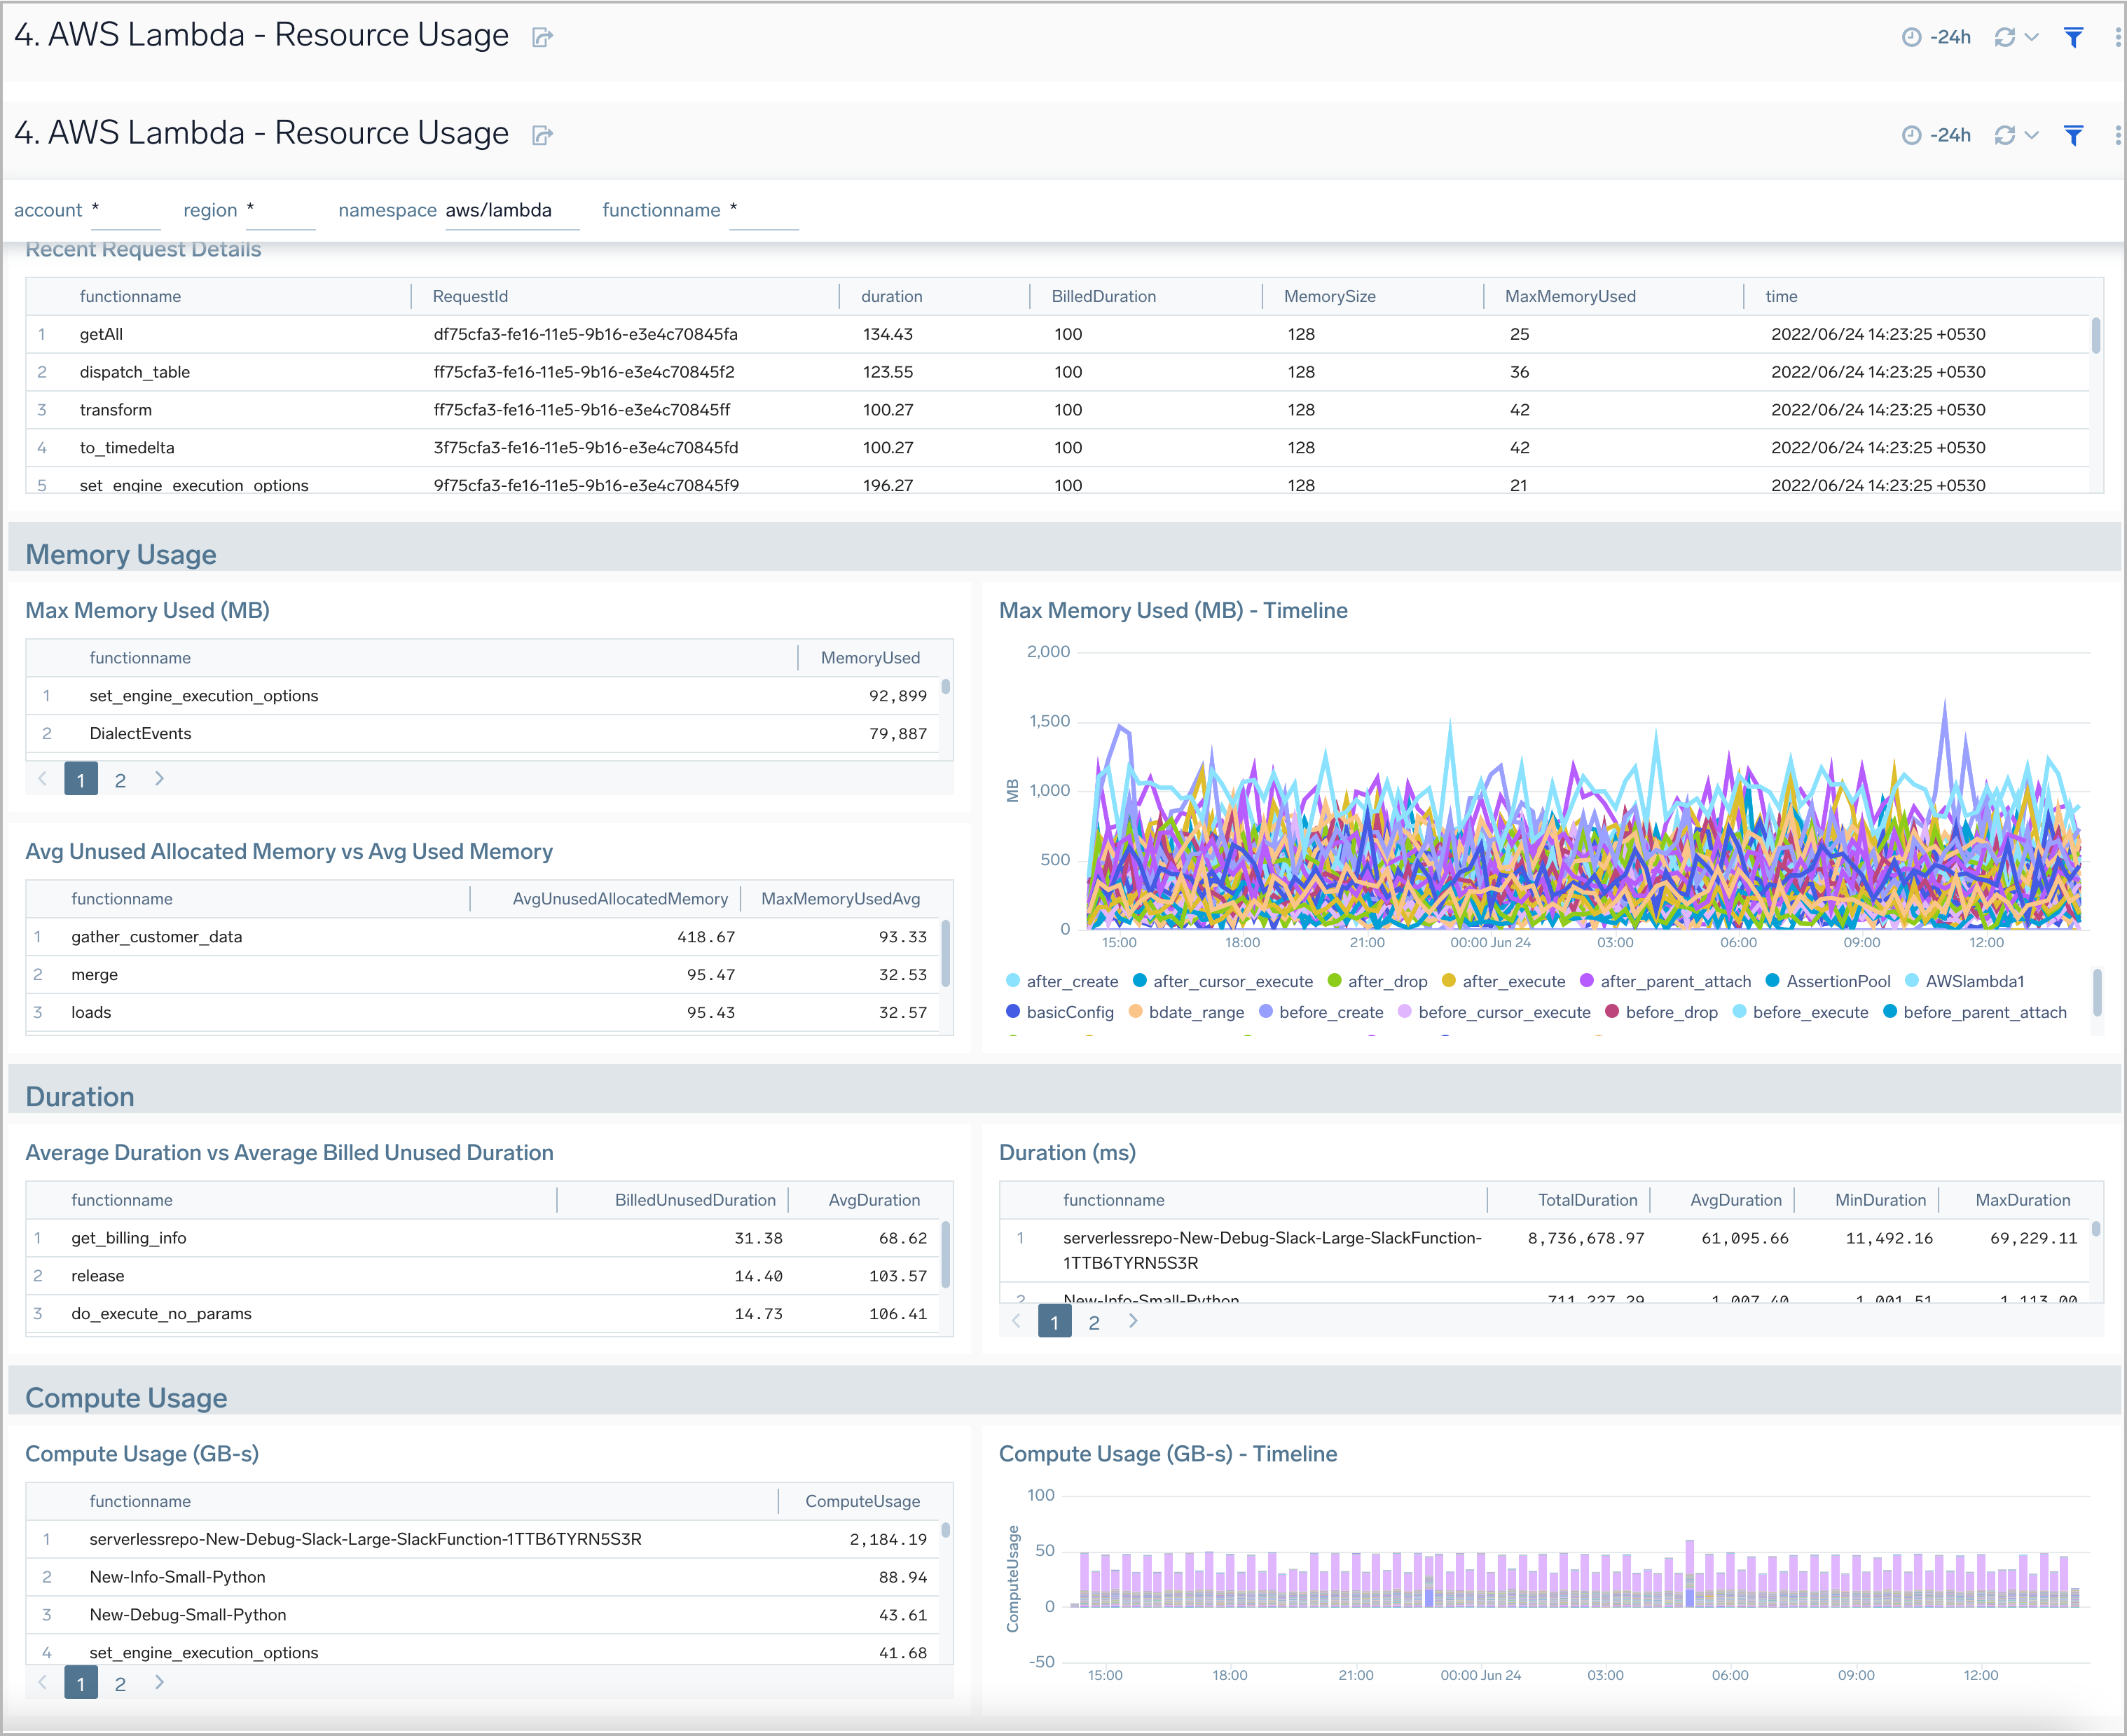Toggle the basicConfig series in the legend
Screen dimensions: 2127x1736
coord(1070,1012)
